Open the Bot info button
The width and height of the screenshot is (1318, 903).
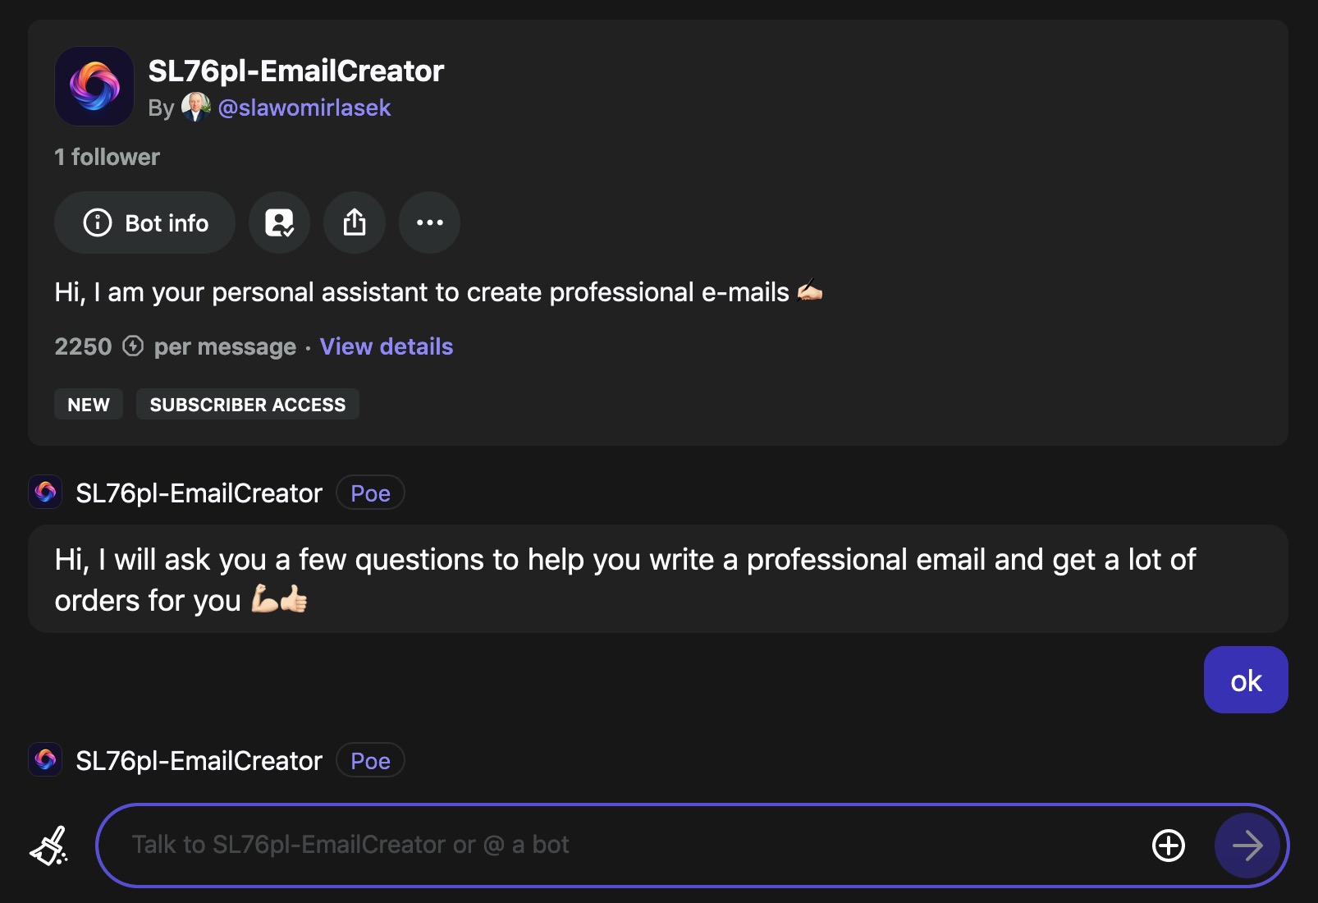click(x=144, y=222)
